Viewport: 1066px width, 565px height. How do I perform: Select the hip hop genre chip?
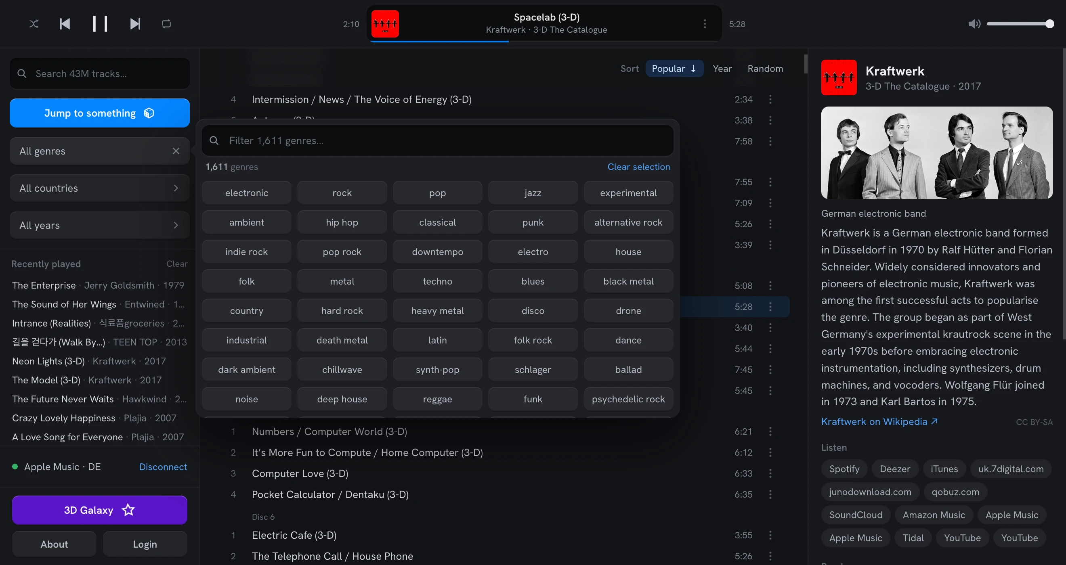[x=342, y=222]
